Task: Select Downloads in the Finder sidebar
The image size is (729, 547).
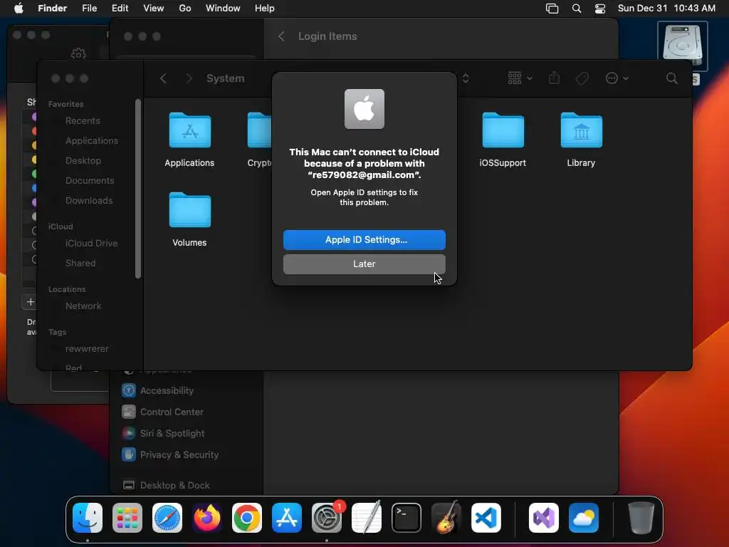Action: (x=89, y=201)
